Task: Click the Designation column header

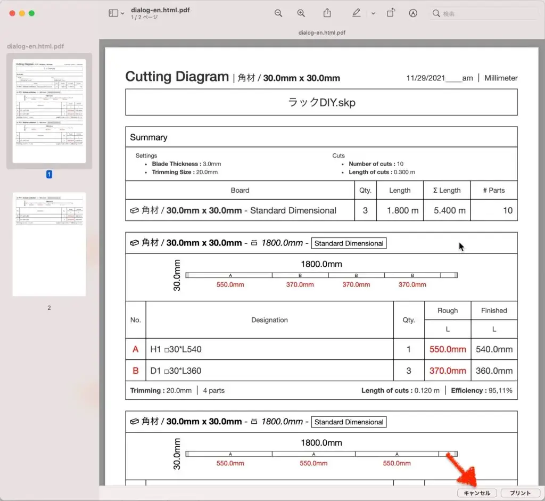Action: click(x=269, y=320)
